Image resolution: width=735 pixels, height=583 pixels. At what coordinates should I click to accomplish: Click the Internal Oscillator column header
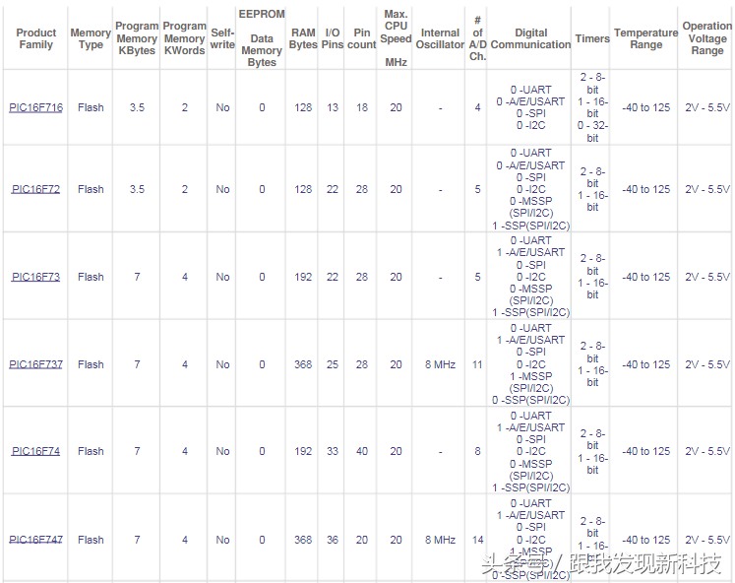[440, 39]
